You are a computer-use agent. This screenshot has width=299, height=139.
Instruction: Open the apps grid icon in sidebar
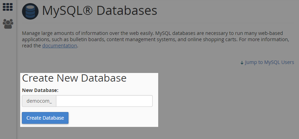tap(8, 7)
